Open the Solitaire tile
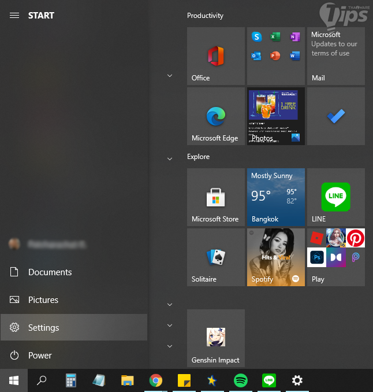Viewport: 373px width, 392px height. [x=216, y=257]
